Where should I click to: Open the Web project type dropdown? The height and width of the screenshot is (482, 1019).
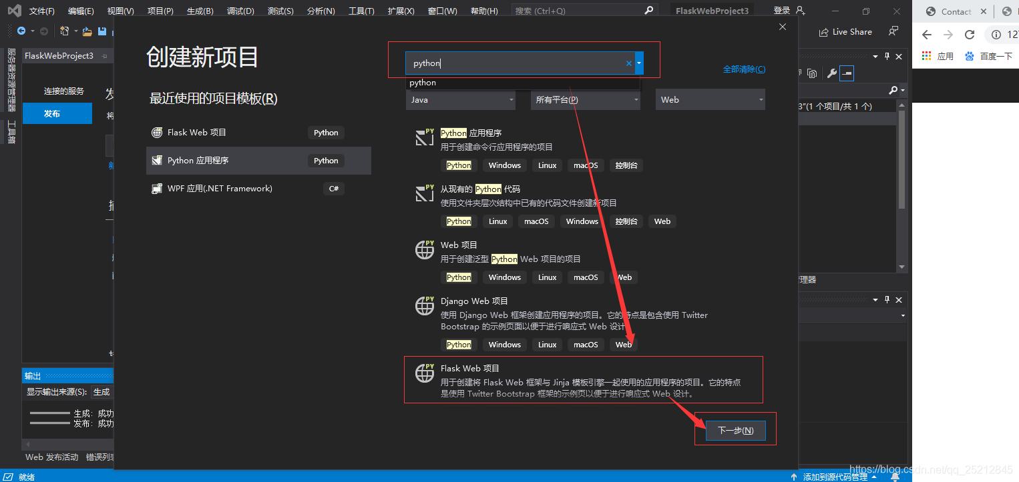coord(710,99)
